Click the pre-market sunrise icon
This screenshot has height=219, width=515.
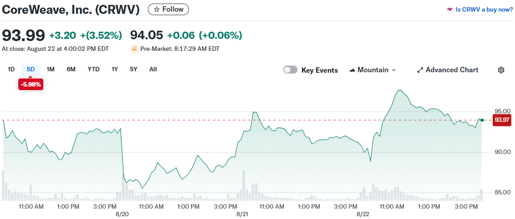pos(134,49)
